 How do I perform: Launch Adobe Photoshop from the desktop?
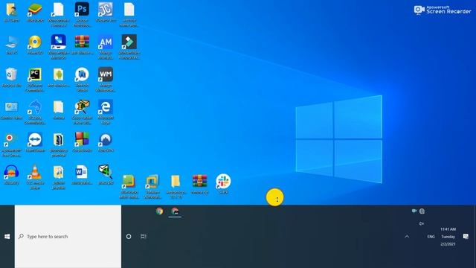(x=82, y=14)
